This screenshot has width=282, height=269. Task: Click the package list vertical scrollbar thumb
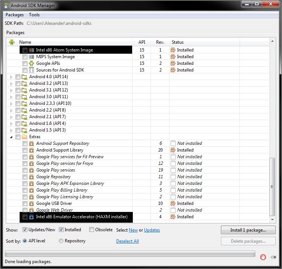(x=272, y=187)
